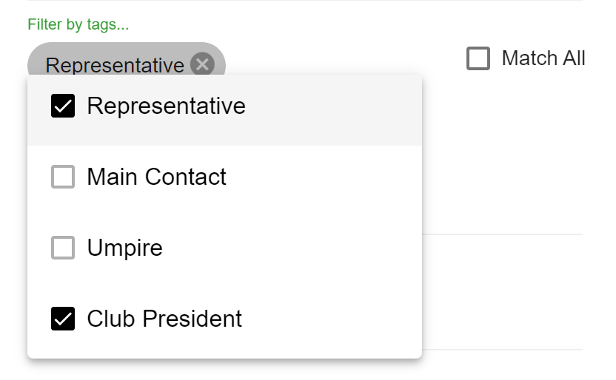Select the Representative option text in list
The image size is (616, 380).
click(166, 106)
